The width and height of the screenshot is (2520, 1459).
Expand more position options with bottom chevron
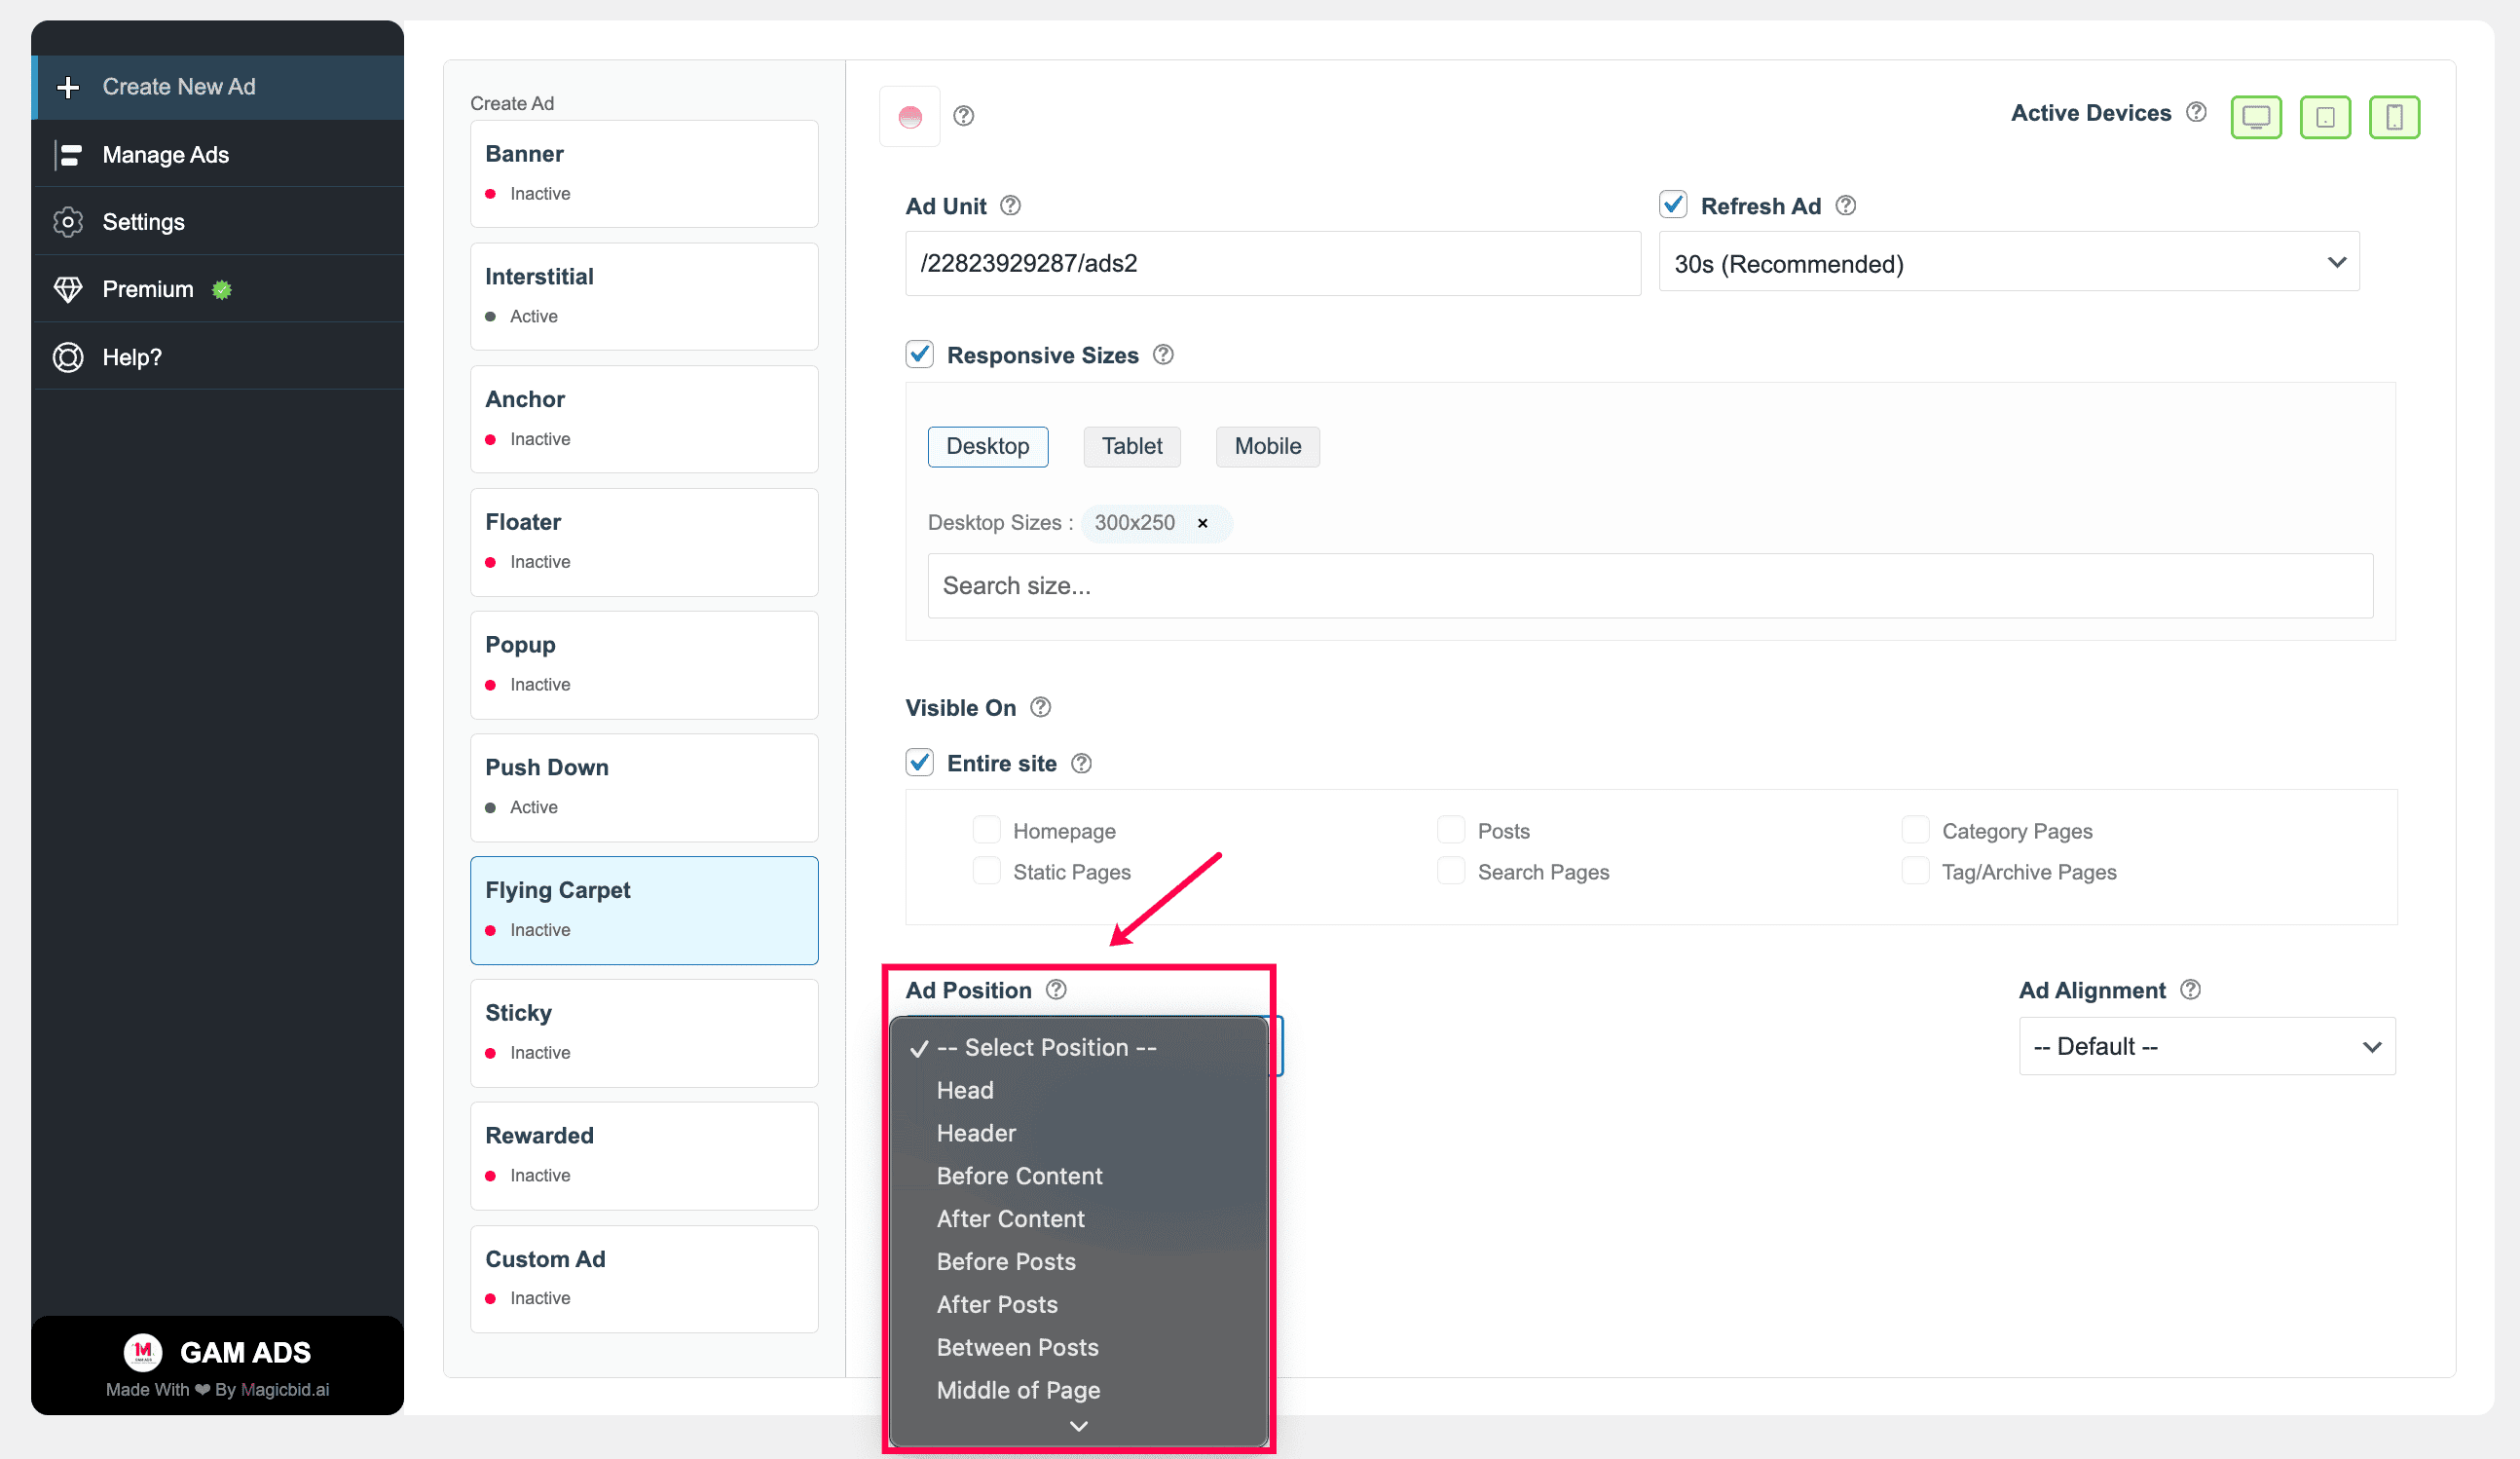click(1078, 1426)
